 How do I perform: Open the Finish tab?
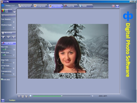86,6
